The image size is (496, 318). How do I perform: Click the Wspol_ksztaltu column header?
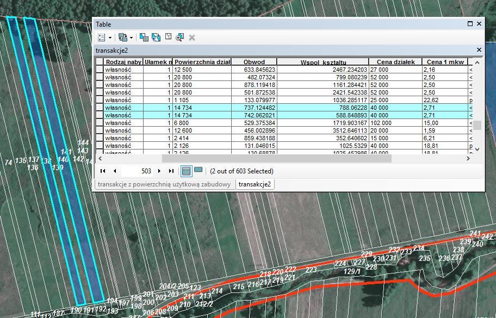[323, 62]
